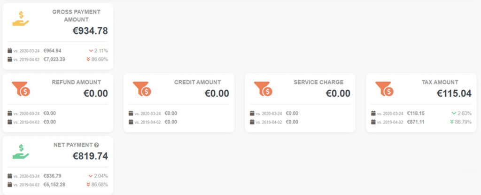Click calendar icon beside Gross Payment 2020-03-24 comparison
The width and height of the screenshot is (481, 195).
(10, 51)
